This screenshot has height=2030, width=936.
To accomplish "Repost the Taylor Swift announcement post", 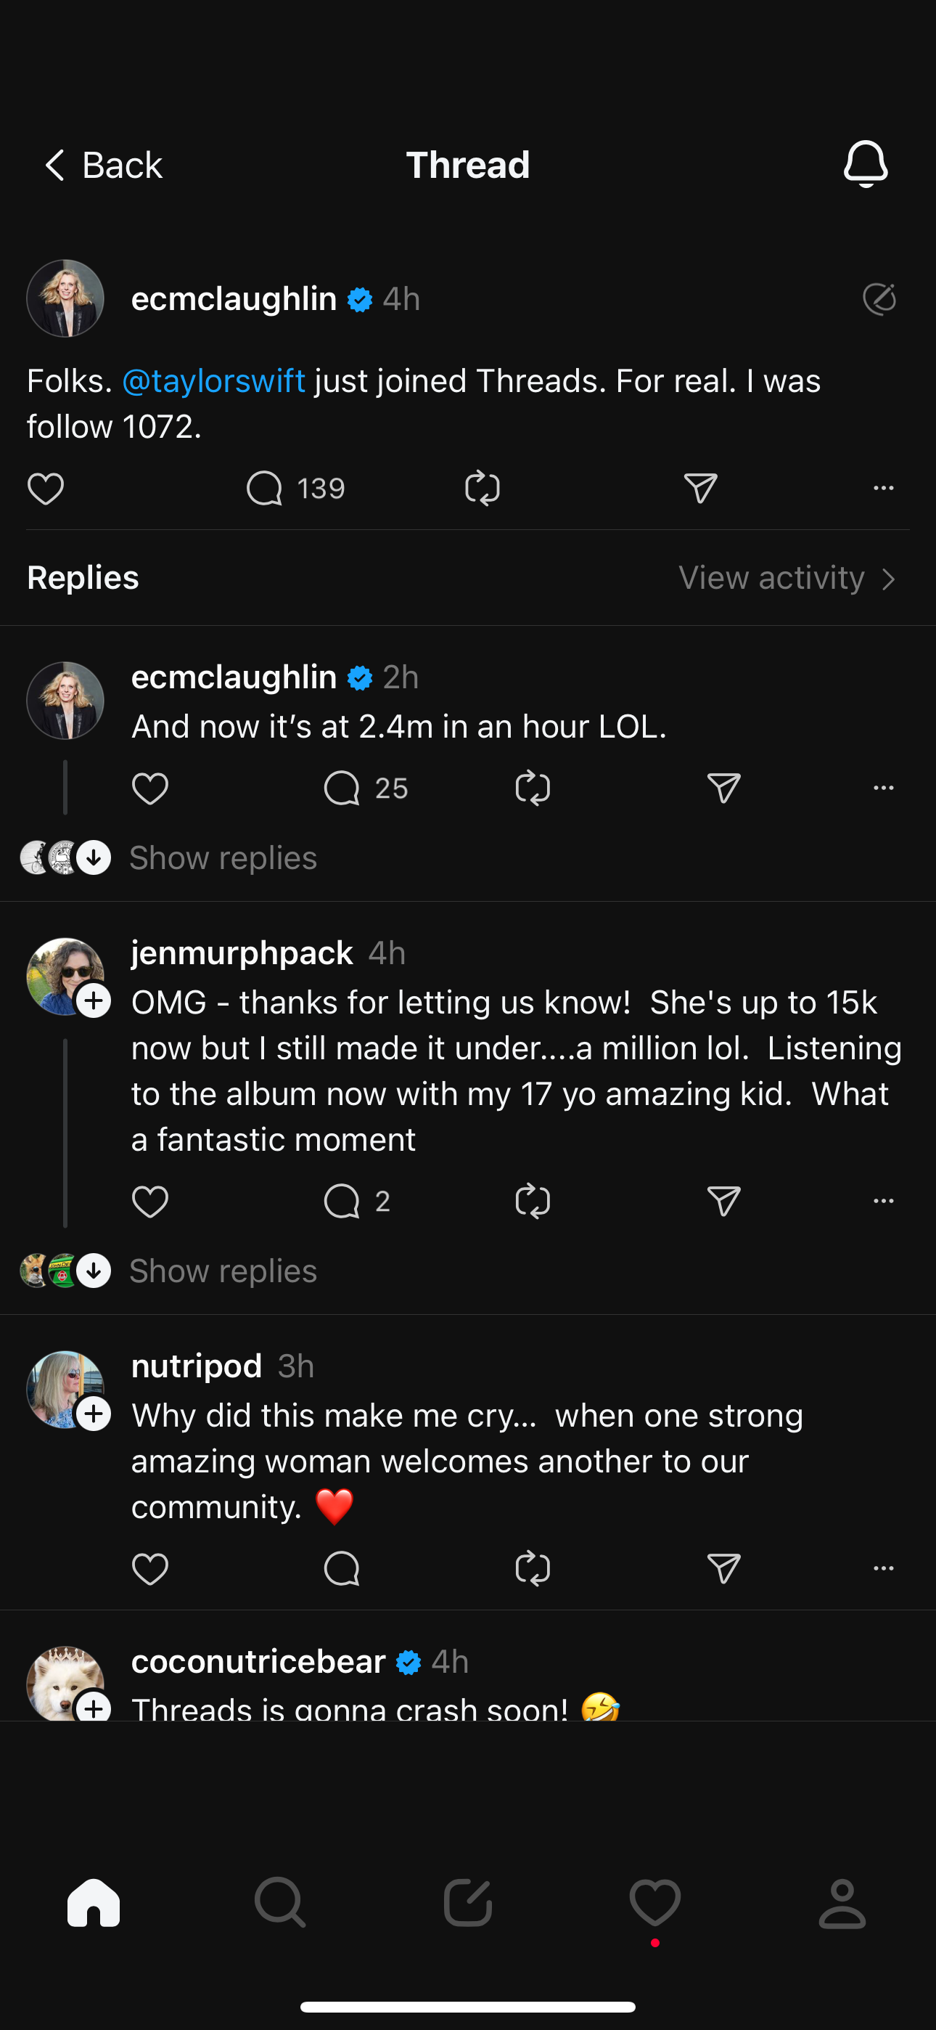I will point(483,489).
